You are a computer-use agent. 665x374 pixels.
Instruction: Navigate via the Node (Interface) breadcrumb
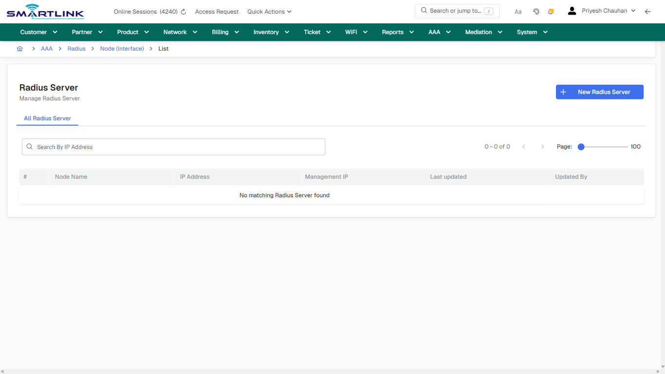(122, 48)
